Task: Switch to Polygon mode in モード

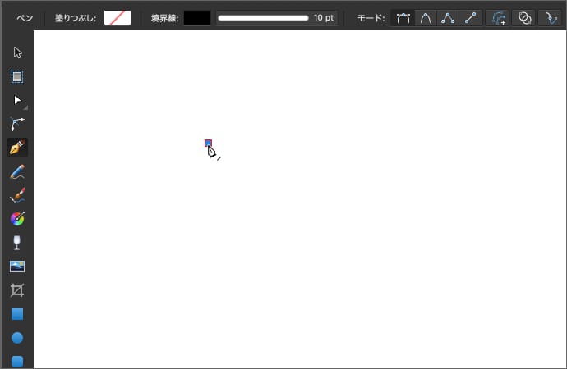Action: [448, 17]
